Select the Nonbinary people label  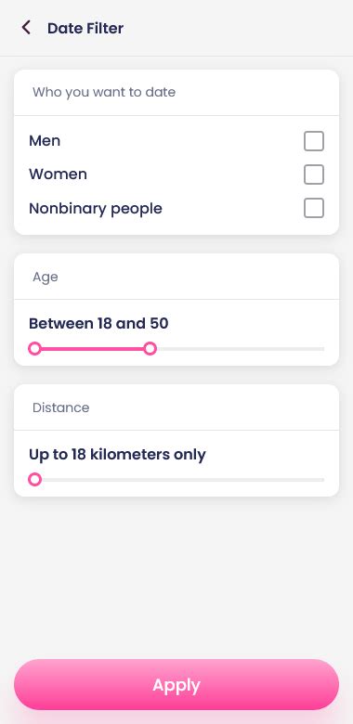coord(96,208)
